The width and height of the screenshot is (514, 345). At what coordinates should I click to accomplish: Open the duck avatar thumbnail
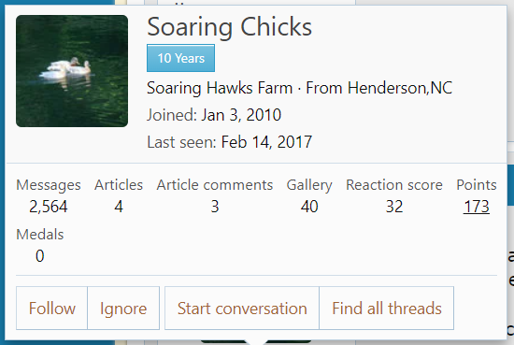(72, 71)
